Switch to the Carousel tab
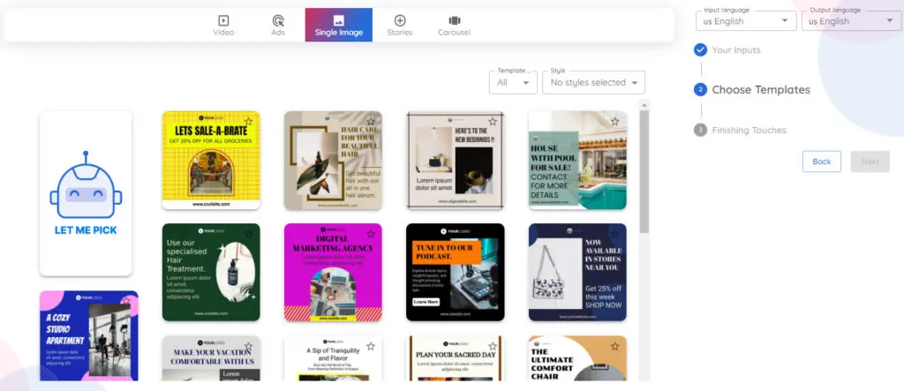This screenshot has width=904, height=391. click(x=455, y=25)
